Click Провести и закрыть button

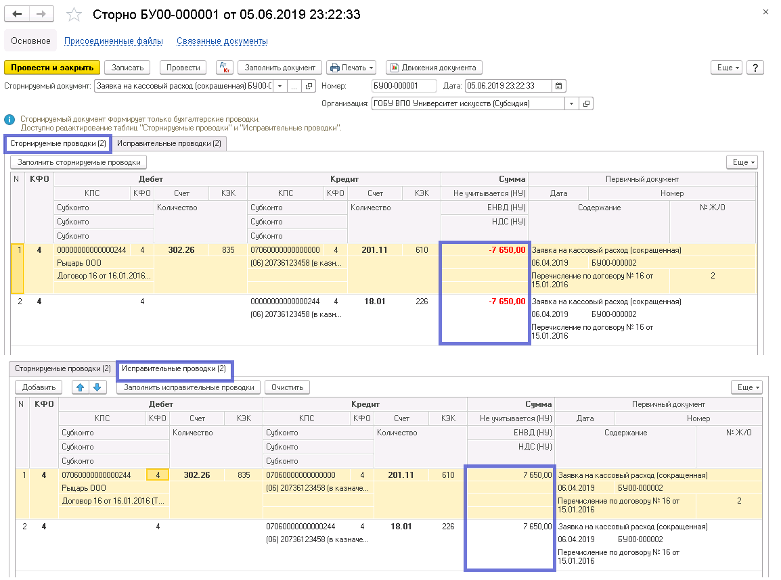[x=52, y=68]
